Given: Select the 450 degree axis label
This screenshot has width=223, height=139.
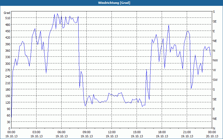Looking at the screenshot, I should [x=8, y=31].
